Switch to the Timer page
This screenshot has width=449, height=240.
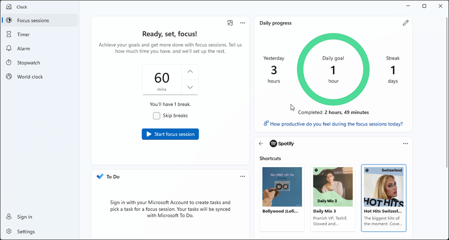point(23,34)
